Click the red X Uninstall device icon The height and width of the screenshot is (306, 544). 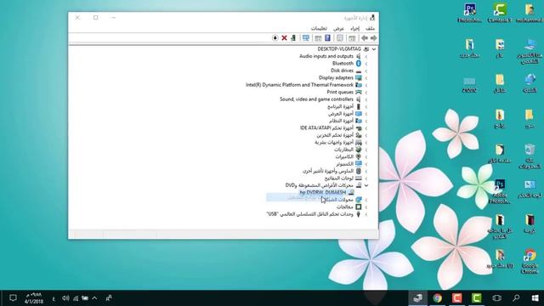[x=284, y=37]
